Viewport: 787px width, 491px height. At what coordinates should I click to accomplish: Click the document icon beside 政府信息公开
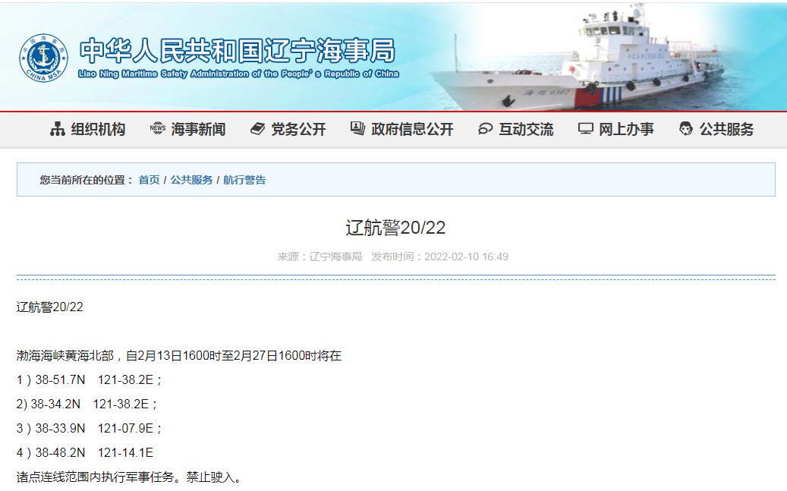point(357,128)
